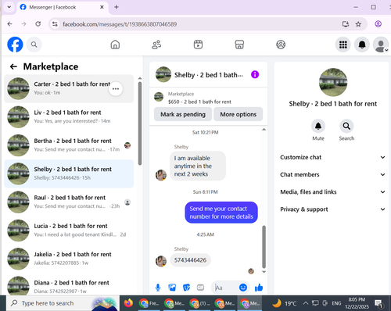391x311 pixels.
Task: Open the Chrome profile icon
Action: pos(378,24)
